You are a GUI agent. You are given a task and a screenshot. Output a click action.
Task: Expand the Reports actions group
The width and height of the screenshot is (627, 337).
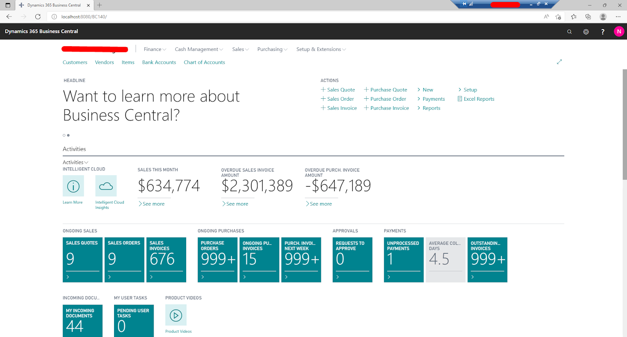tap(429, 108)
